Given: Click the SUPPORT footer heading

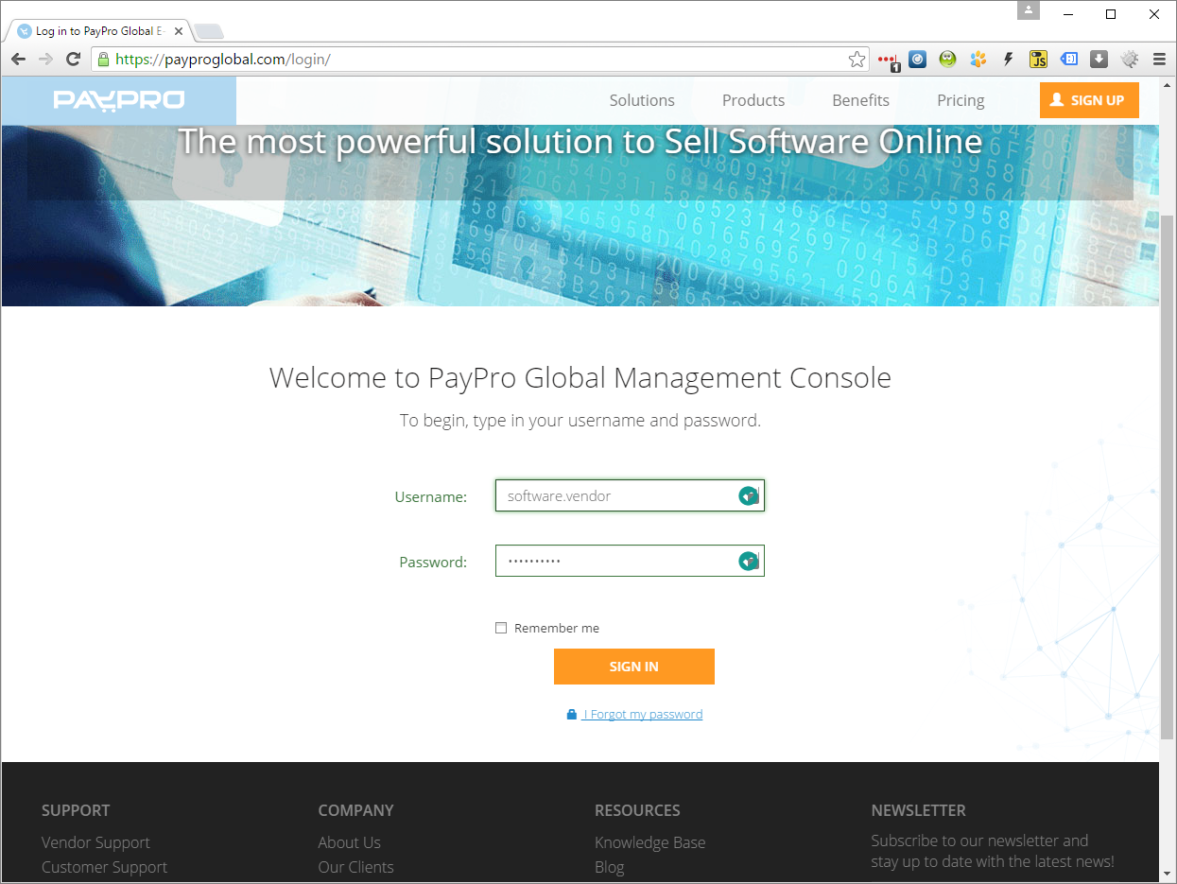Looking at the screenshot, I should [x=76, y=810].
